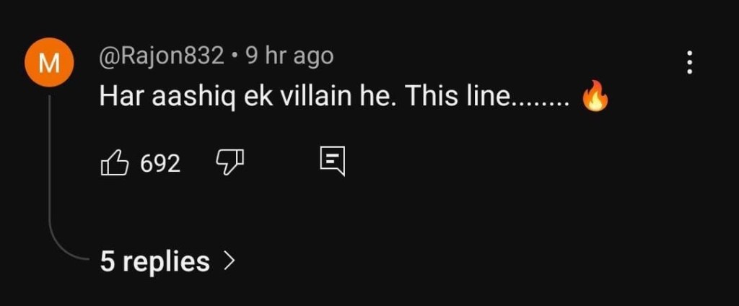Dislike the comment with the thumbs-down icon
Image resolution: width=739 pixels, height=306 pixels.
pyautogui.click(x=230, y=162)
